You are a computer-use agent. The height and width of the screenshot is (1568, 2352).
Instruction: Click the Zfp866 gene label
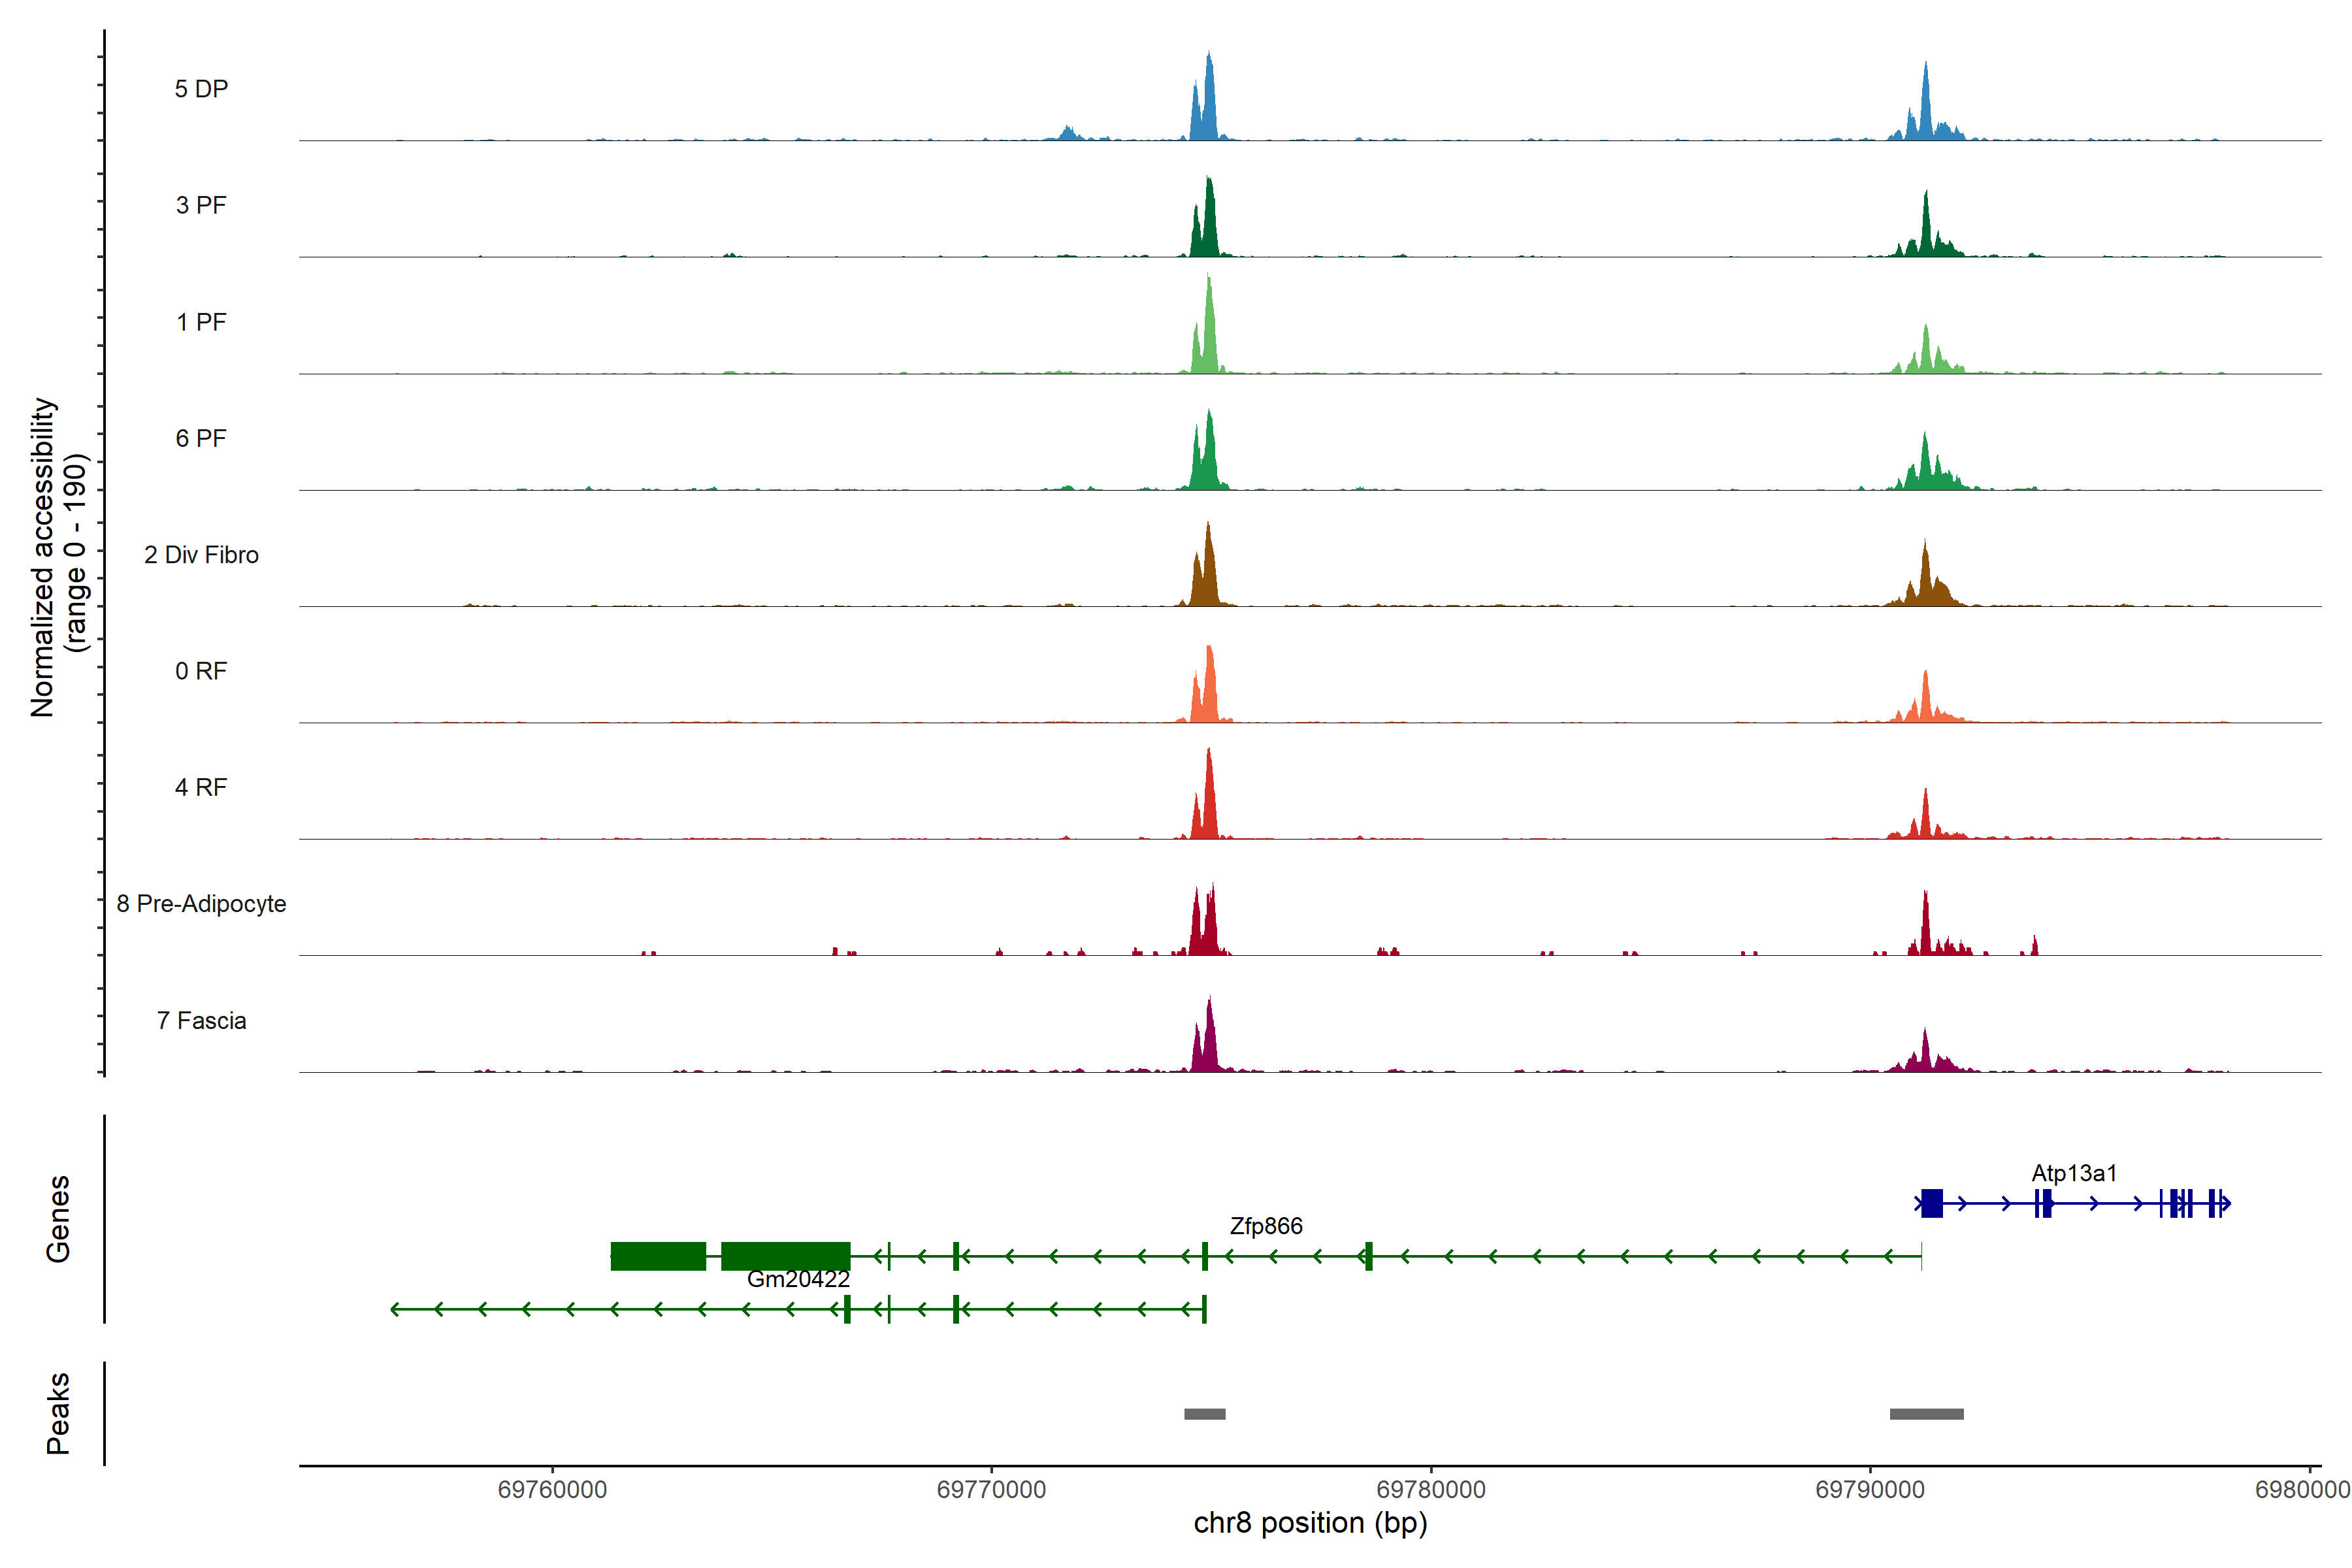[x=1266, y=1226]
